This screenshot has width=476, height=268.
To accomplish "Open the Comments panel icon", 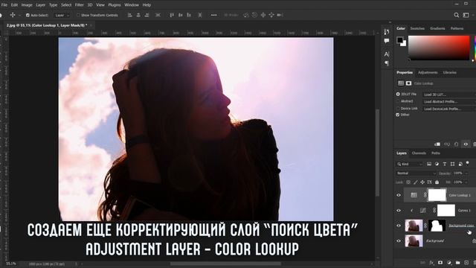I will pos(387,41).
